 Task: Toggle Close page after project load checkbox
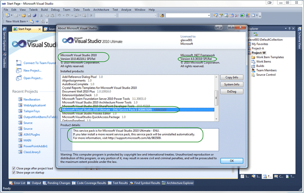click(14, 168)
